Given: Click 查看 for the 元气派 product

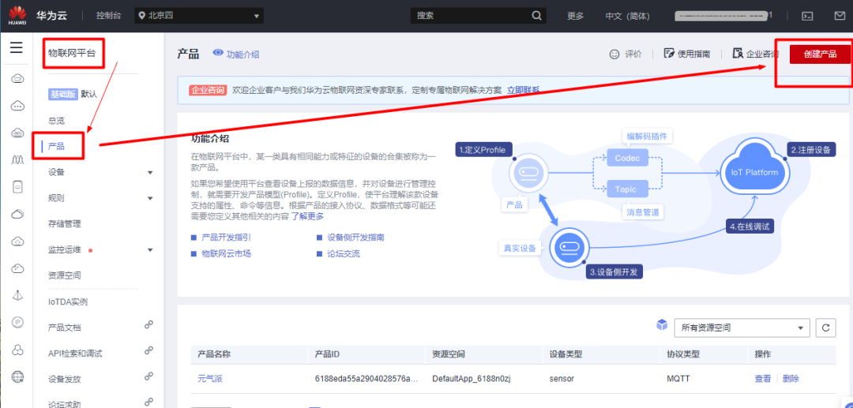Looking at the screenshot, I should 763,379.
